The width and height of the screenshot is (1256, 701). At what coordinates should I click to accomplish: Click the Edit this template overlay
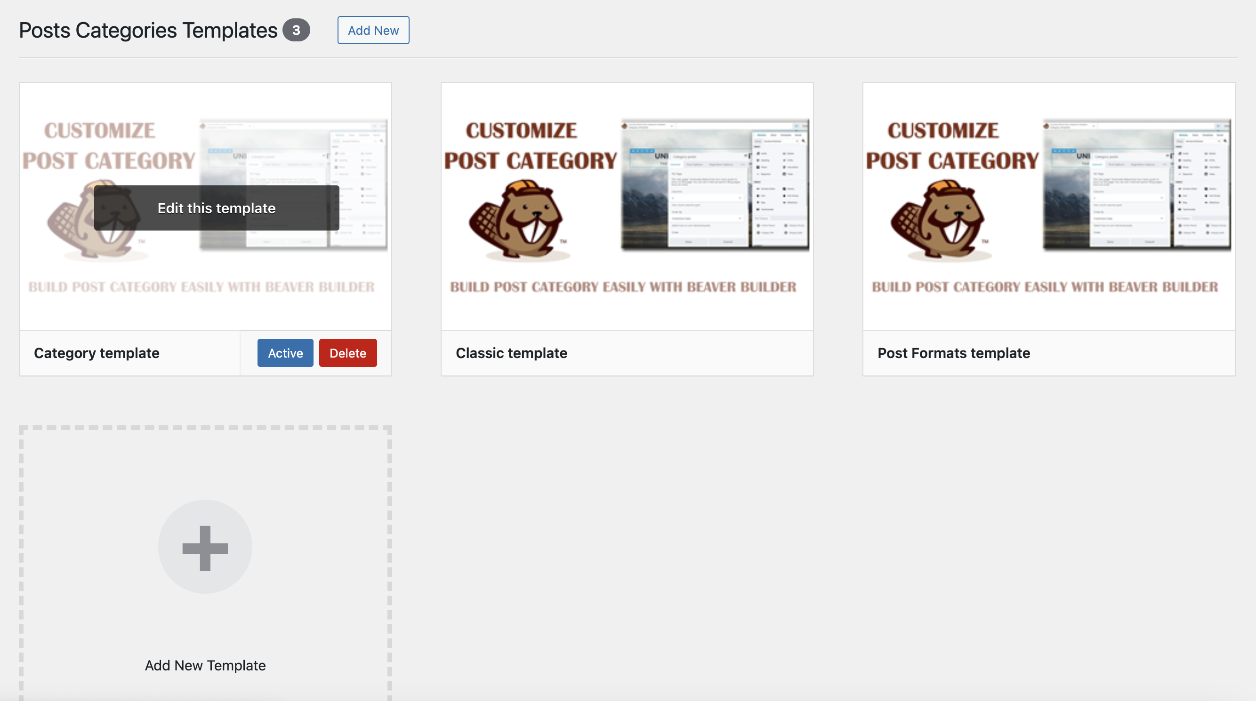[x=217, y=208]
